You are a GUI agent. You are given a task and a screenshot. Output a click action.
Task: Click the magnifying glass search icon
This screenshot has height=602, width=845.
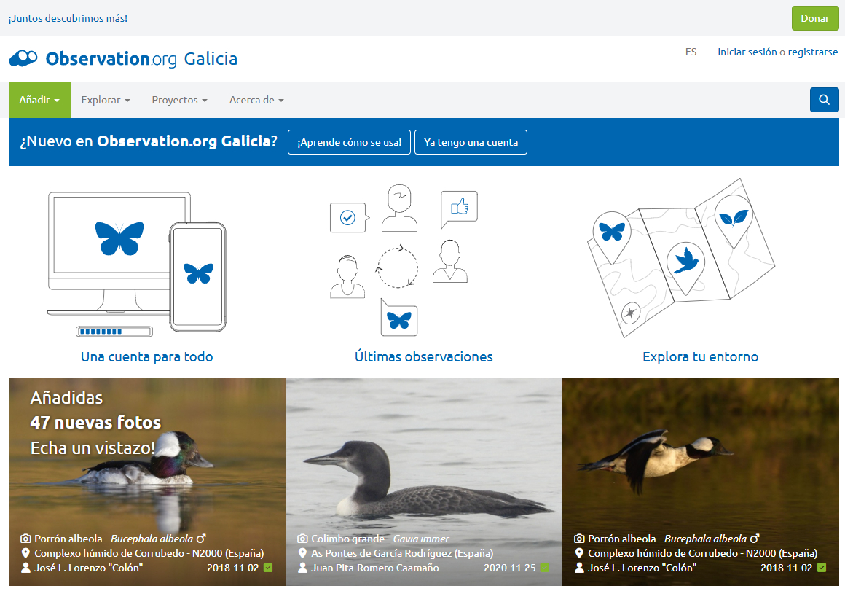click(824, 100)
